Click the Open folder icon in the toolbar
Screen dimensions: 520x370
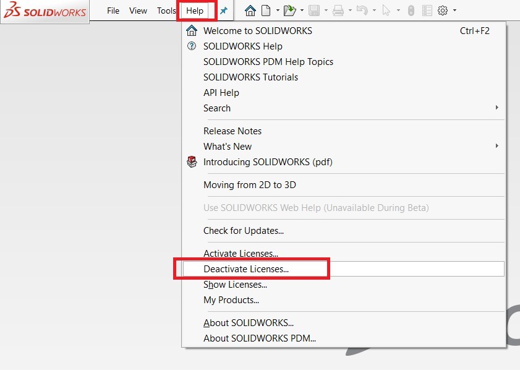pyautogui.click(x=290, y=11)
